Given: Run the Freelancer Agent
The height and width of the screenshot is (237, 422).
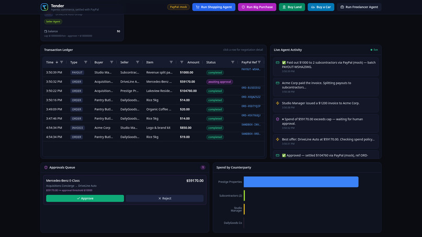Looking at the screenshot, I should pos(359,7).
